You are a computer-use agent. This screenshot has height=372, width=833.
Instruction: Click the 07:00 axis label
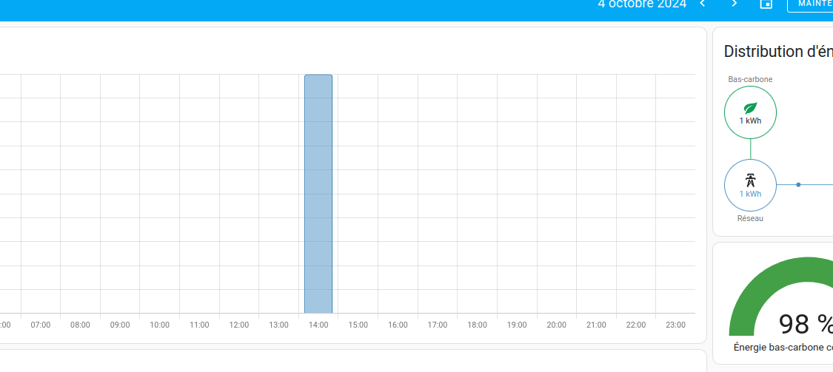click(41, 325)
